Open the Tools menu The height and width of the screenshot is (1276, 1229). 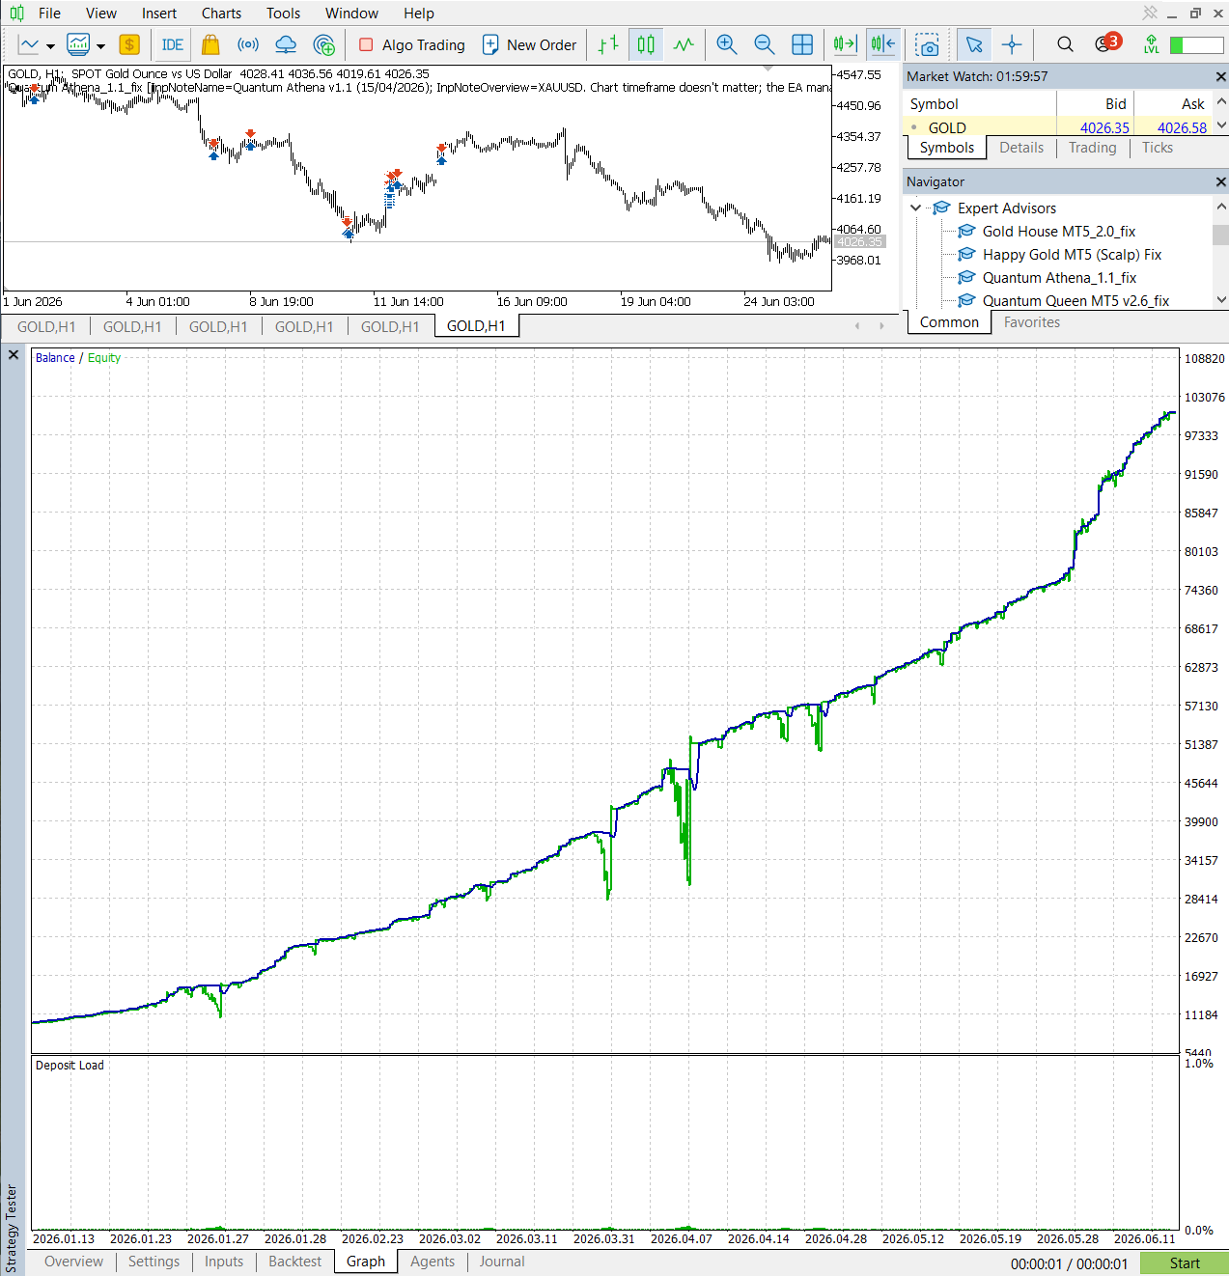pos(284,14)
